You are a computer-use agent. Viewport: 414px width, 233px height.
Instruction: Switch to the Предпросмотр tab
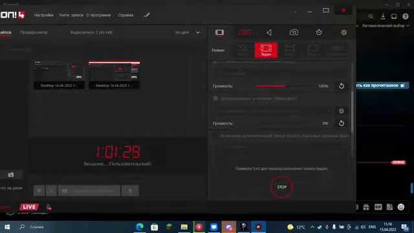34,32
